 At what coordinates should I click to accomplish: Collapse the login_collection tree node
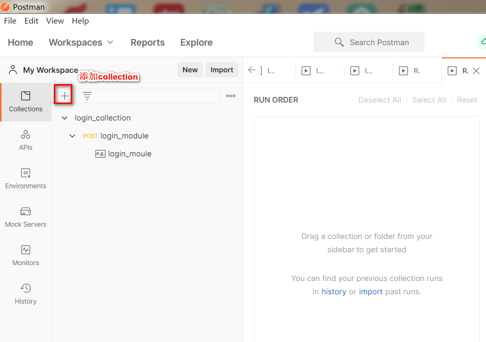click(x=65, y=118)
